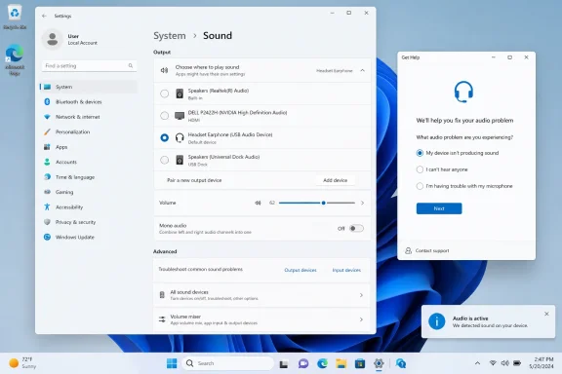Click the Volume mixer icon

[162, 319]
